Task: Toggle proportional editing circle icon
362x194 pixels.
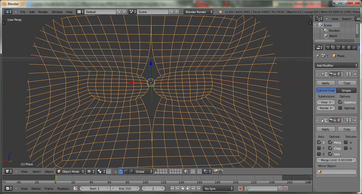Action: [193, 172]
